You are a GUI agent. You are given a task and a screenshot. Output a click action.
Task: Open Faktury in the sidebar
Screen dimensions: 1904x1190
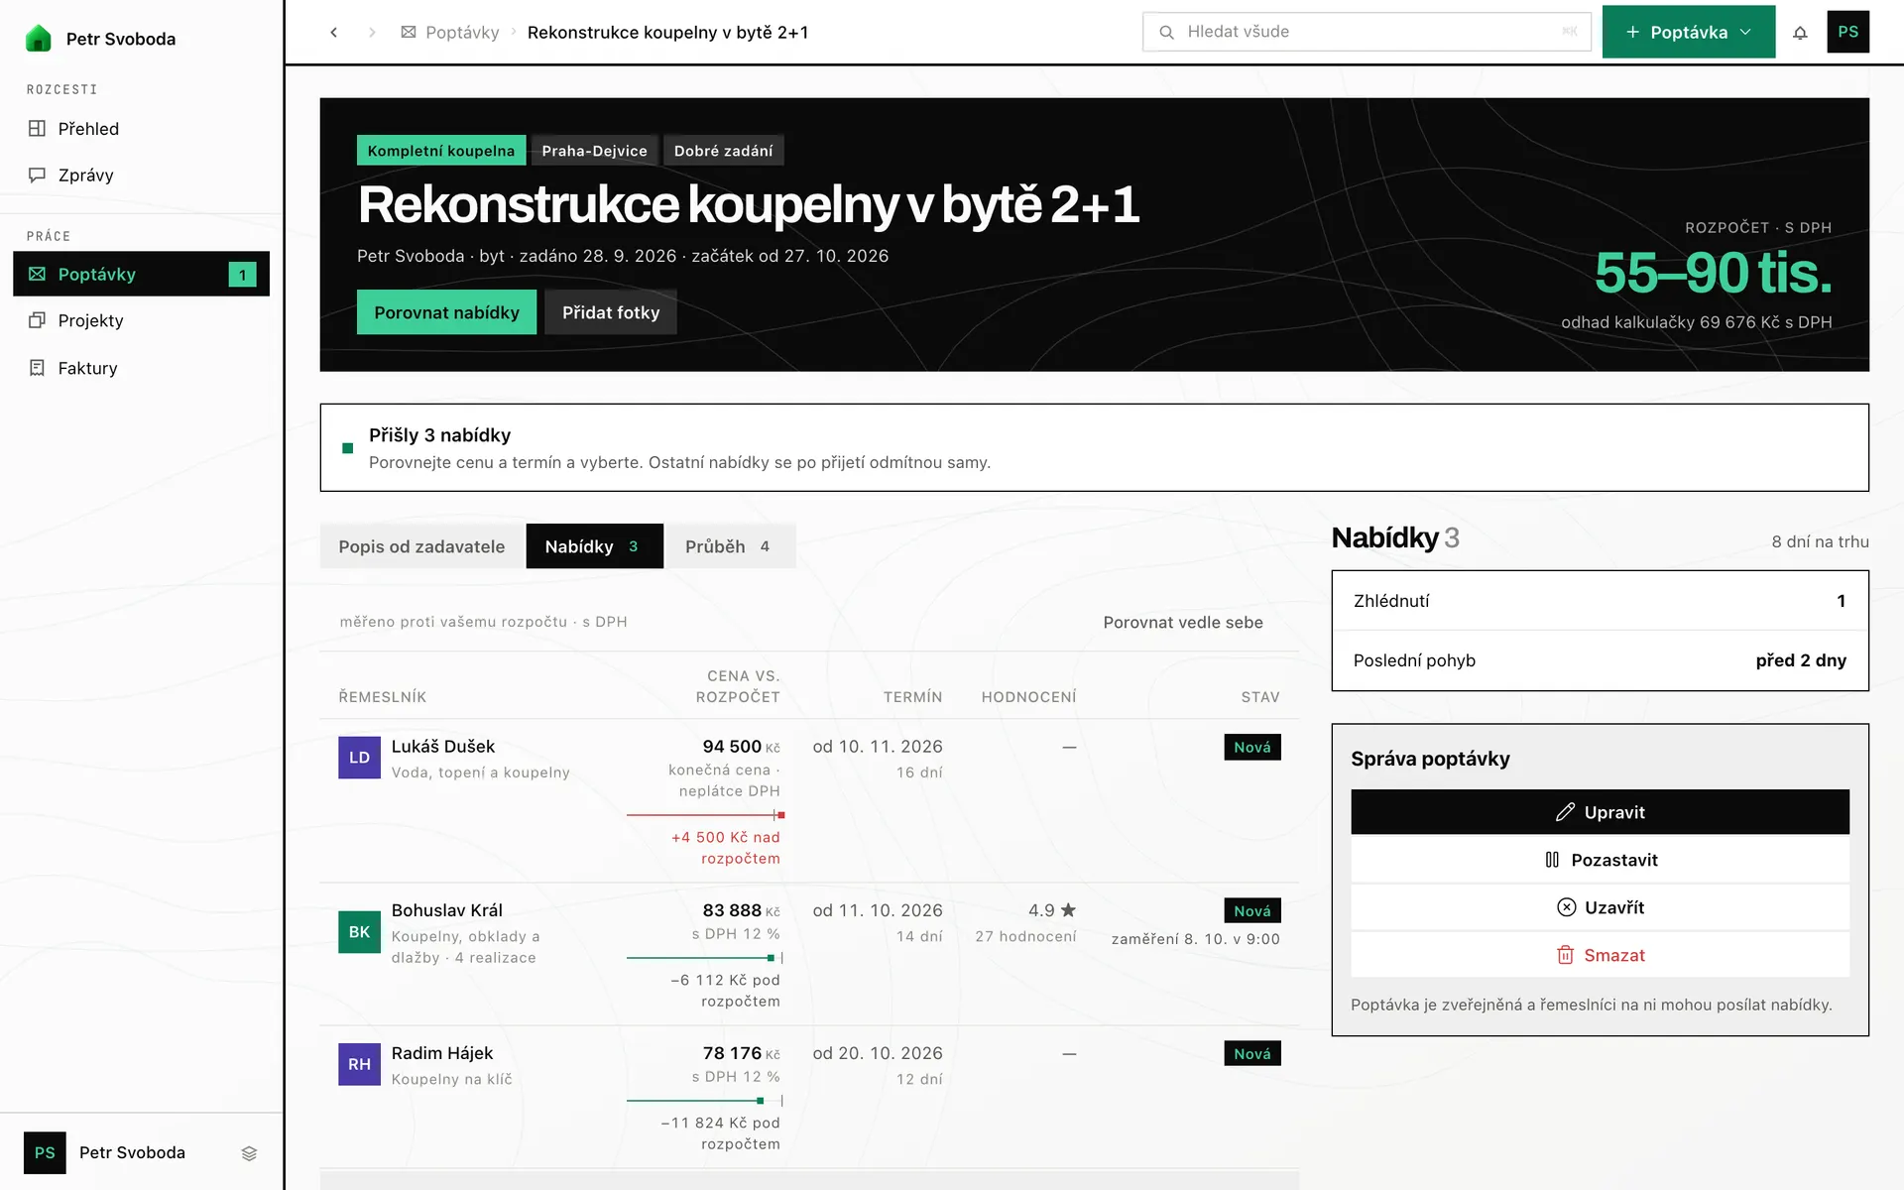(x=141, y=368)
